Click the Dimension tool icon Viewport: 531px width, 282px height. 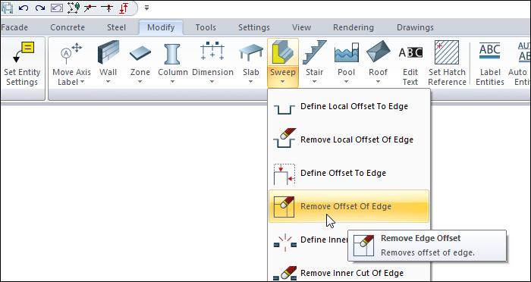click(212, 51)
